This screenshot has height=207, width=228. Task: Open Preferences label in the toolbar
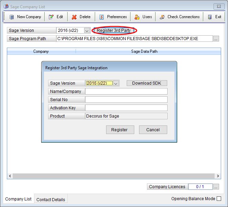[x=117, y=17]
